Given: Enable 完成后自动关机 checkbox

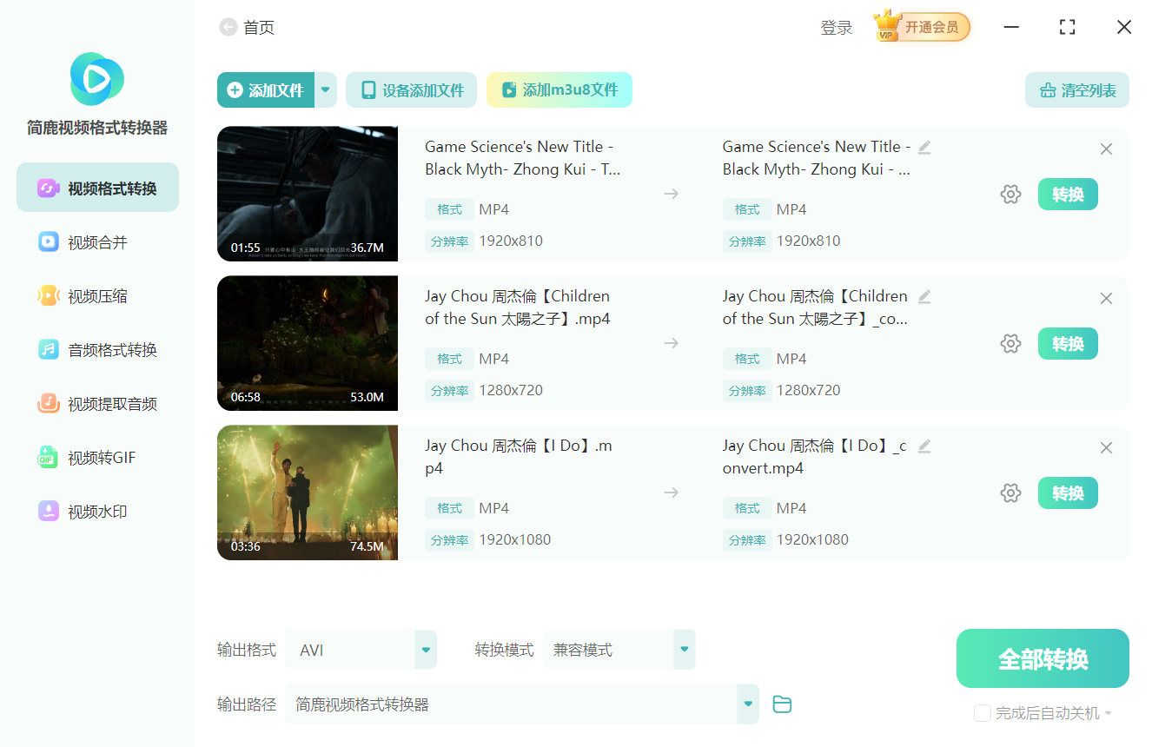Looking at the screenshot, I should click(x=983, y=713).
